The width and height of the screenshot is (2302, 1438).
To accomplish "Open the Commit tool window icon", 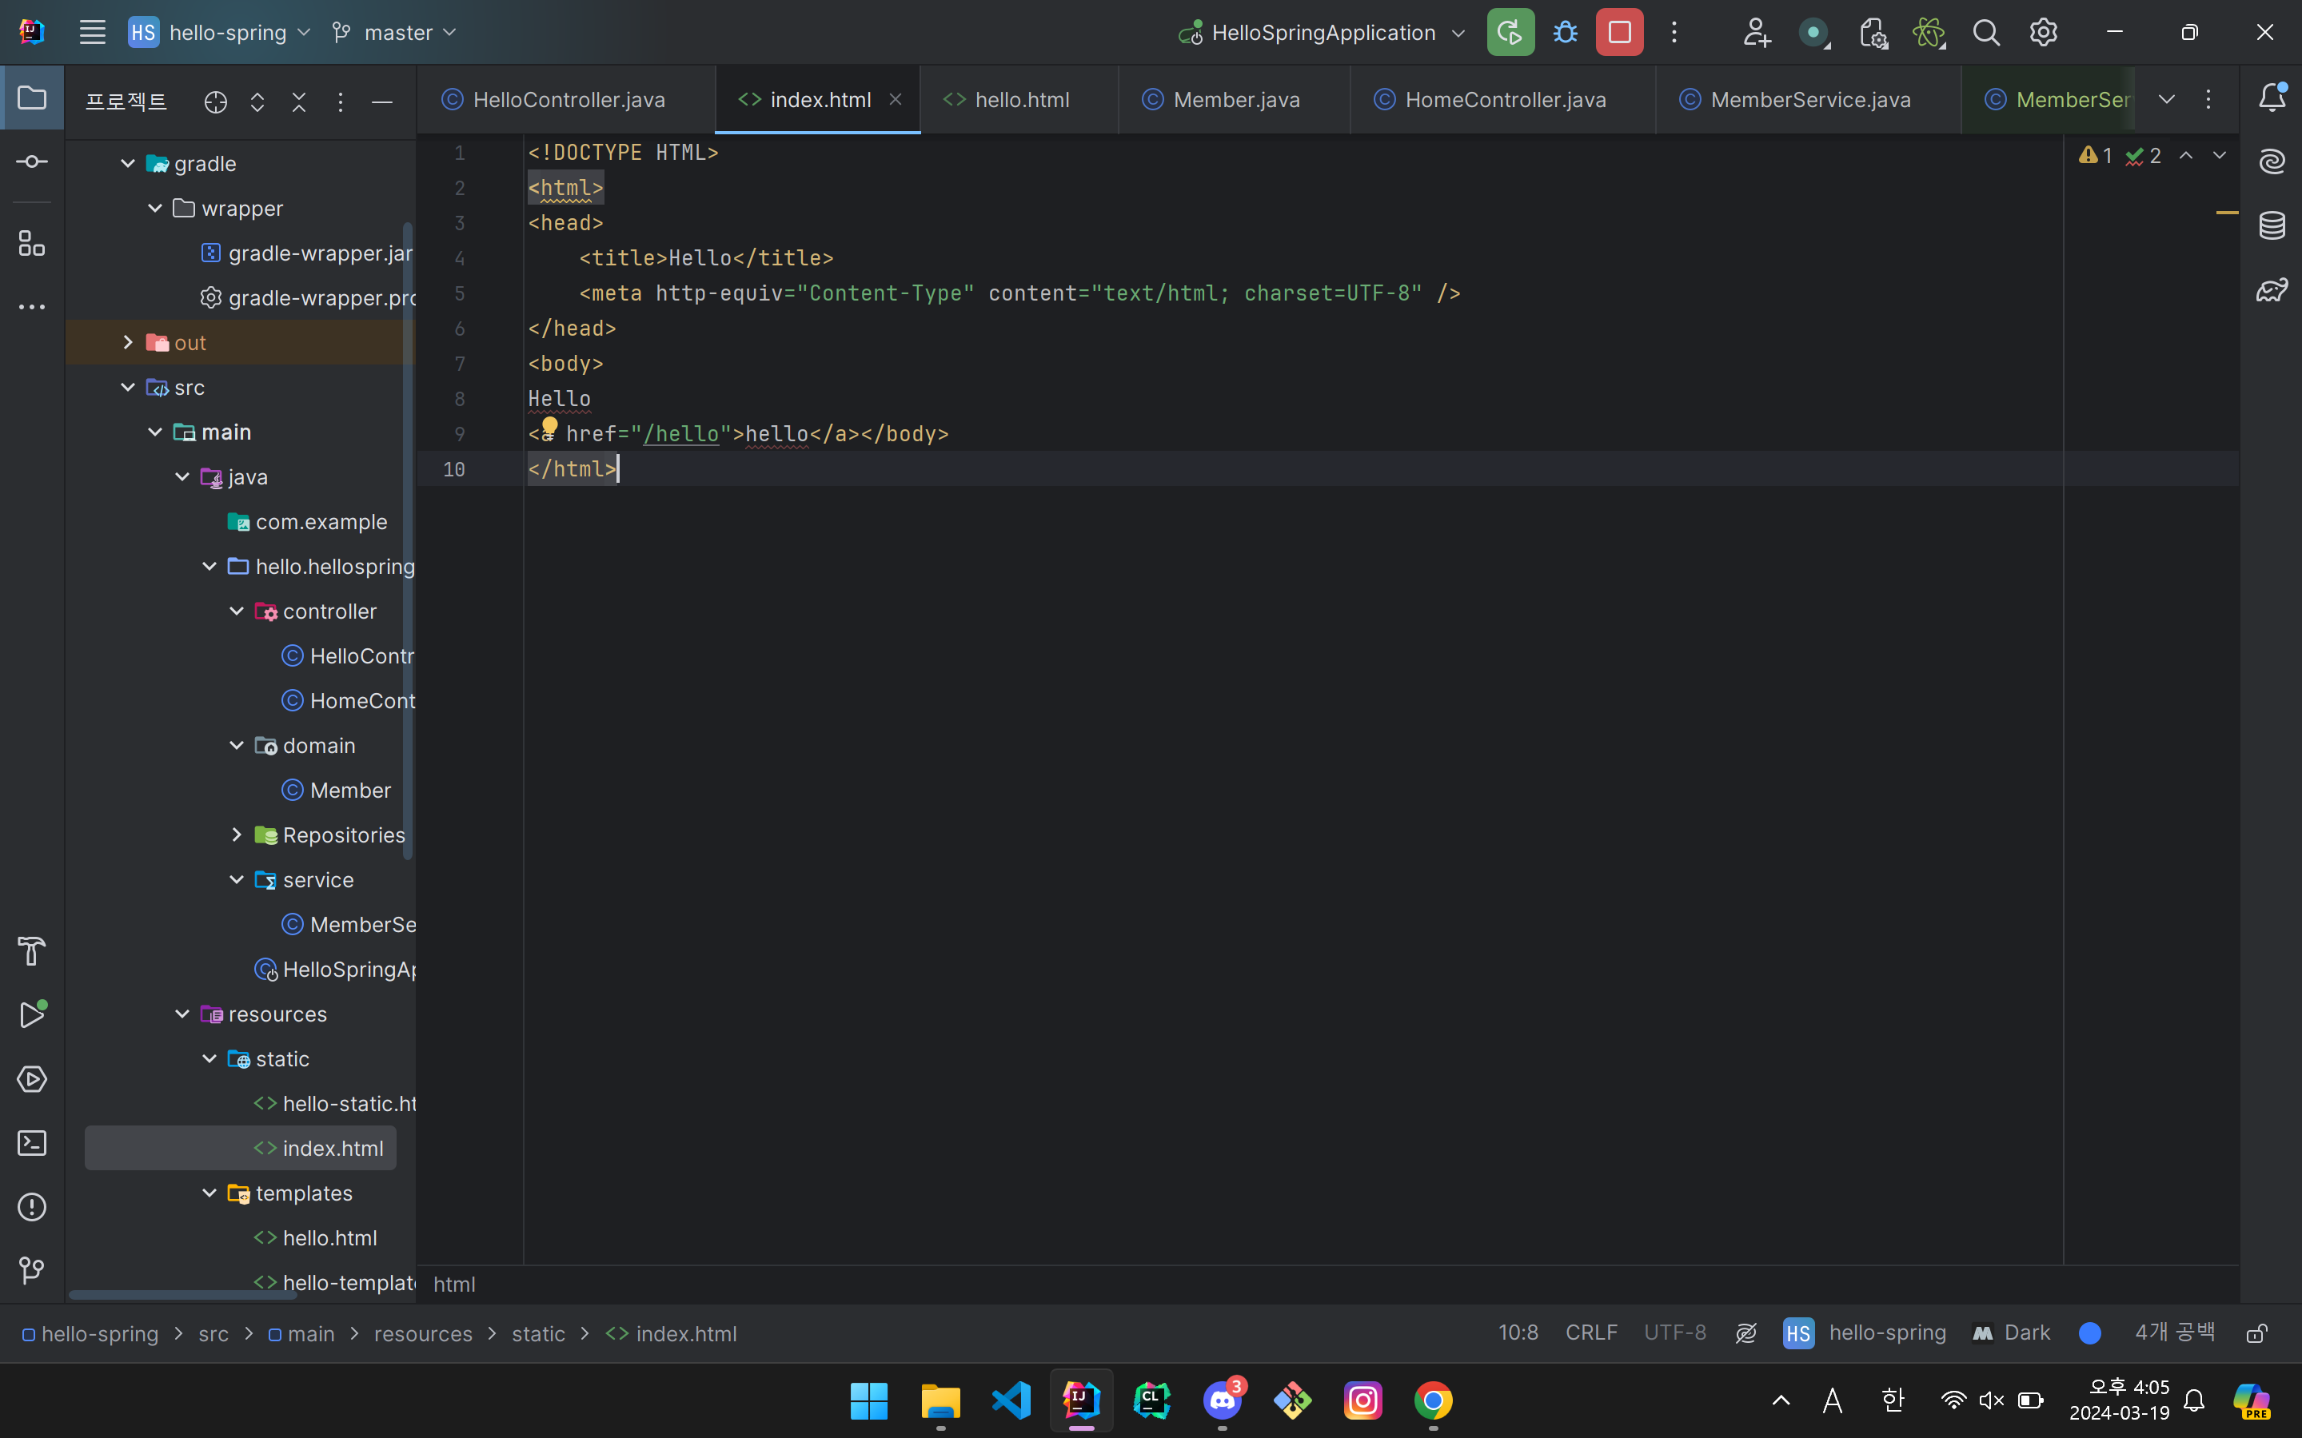I will [32, 161].
